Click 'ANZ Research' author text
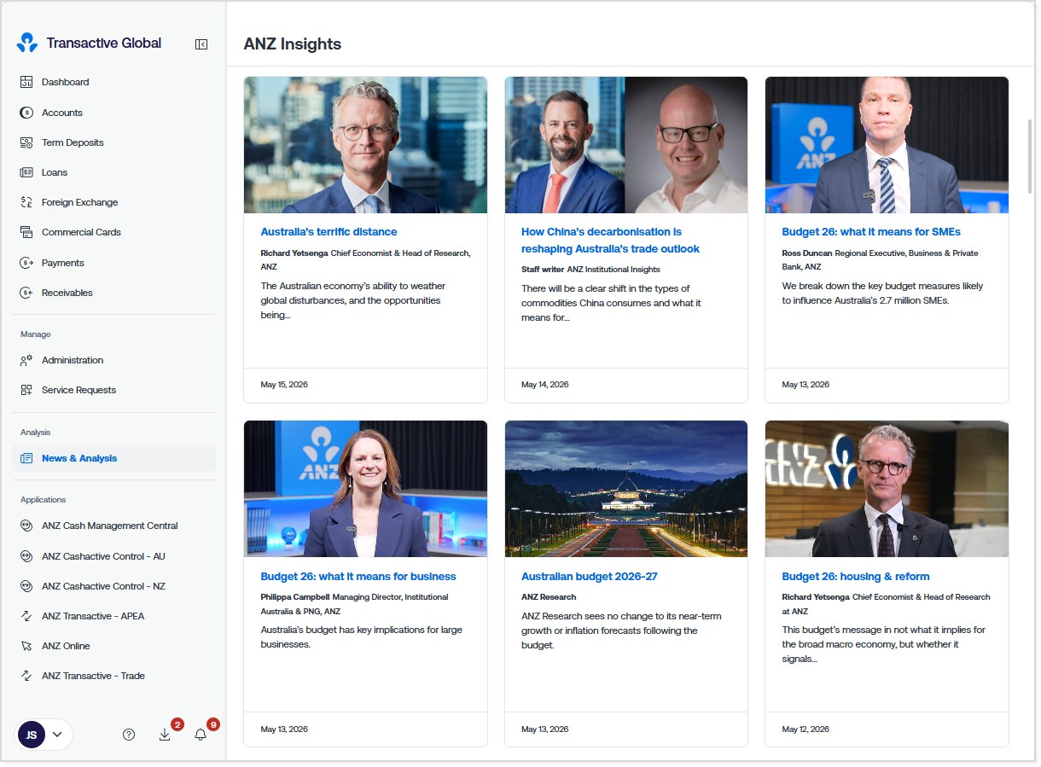The width and height of the screenshot is (1041, 767). point(549,597)
